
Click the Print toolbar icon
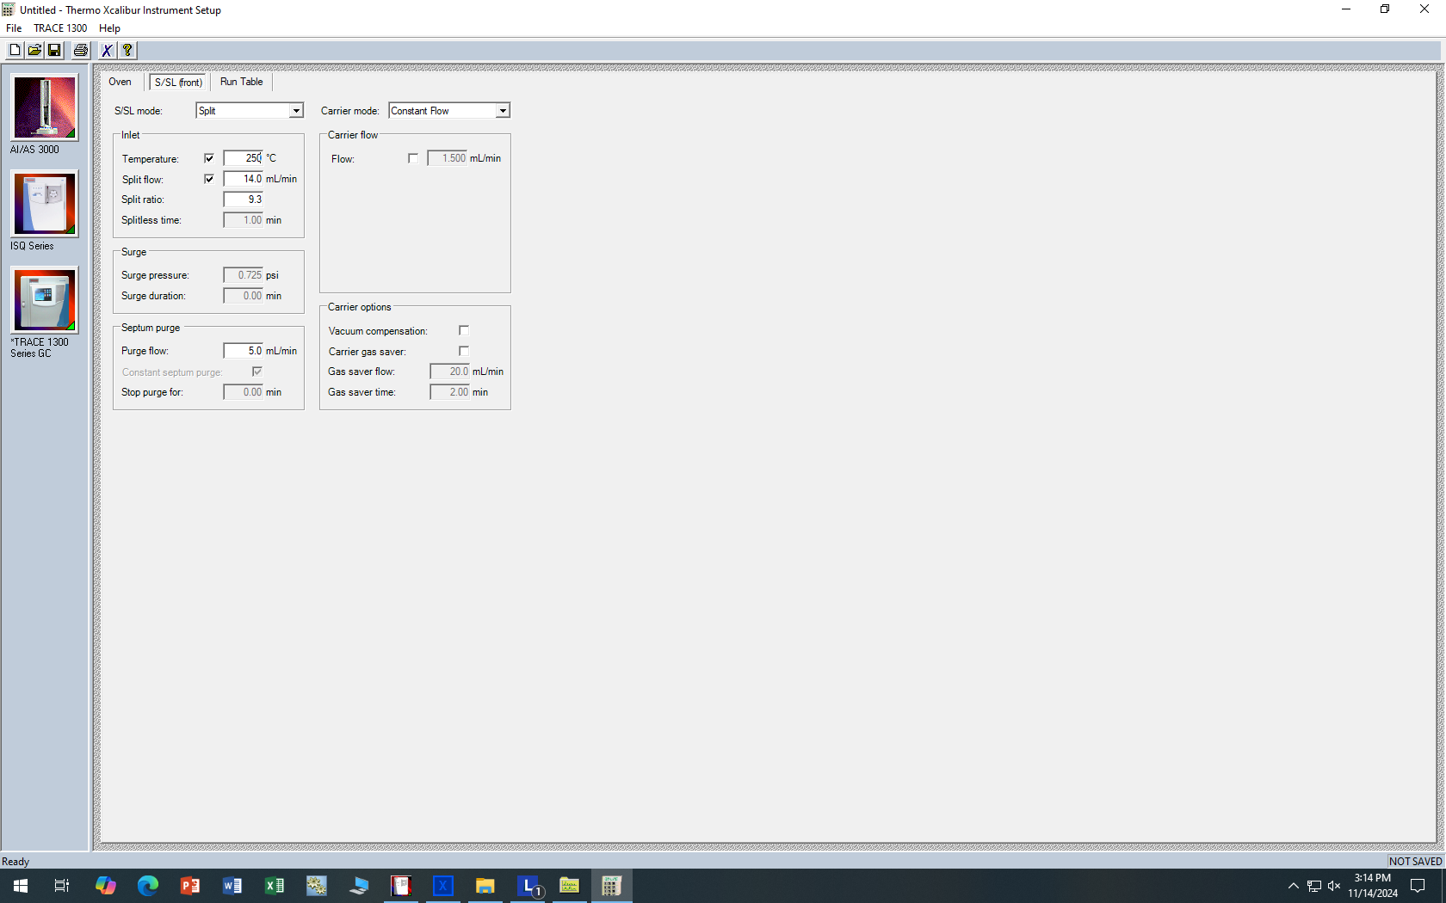click(81, 51)
